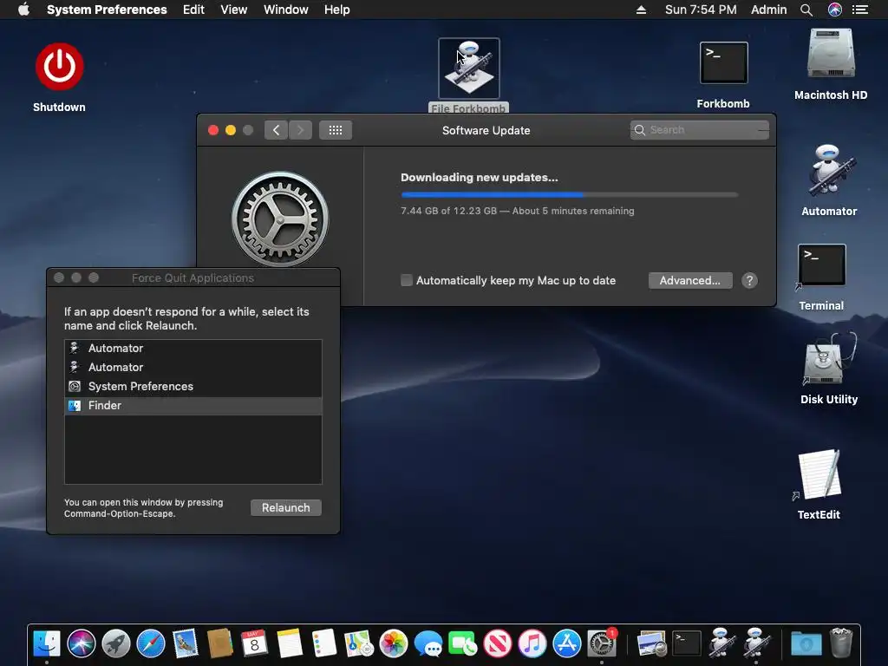Open FaceTime in the Dock
This screenshot has width=888, height=666.
(463, 644)
